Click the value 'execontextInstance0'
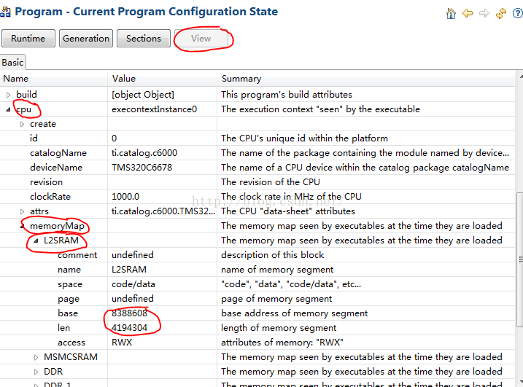Viewport: 523px width, 387px height. (154, 109)
